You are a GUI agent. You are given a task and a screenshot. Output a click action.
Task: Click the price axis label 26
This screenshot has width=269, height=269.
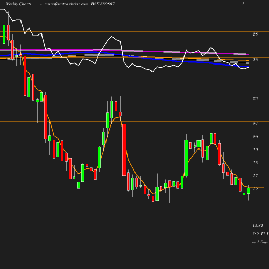255,60
